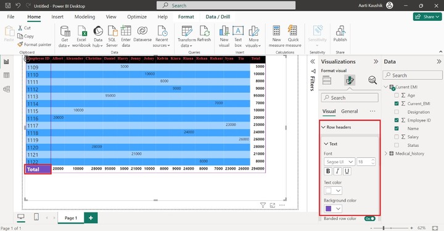Collapse the Current EMI table

[x=386, y=87]
